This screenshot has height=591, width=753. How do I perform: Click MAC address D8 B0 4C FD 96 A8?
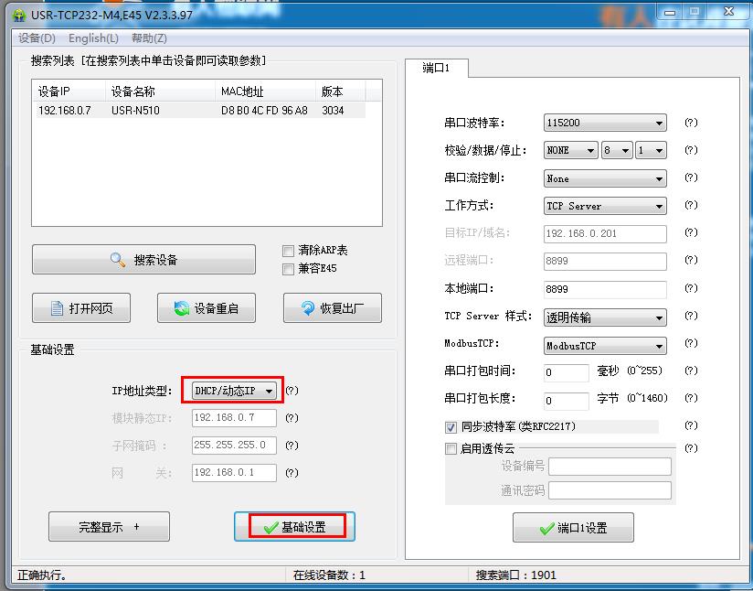pos(265,111)
